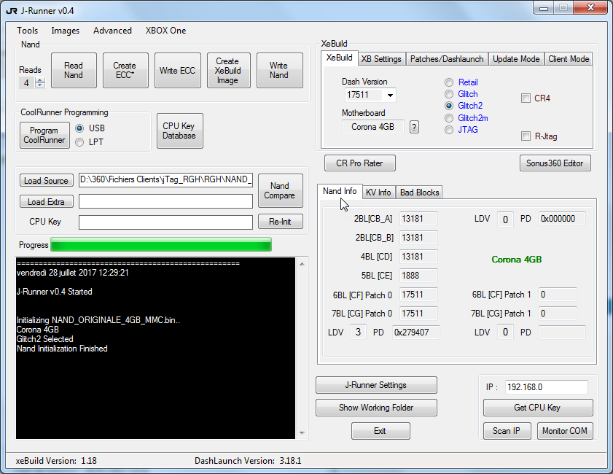Click the 6BL [CF] Patch 0 value field
Viewport: 613px width, 474px height.
tap(418, 295)
